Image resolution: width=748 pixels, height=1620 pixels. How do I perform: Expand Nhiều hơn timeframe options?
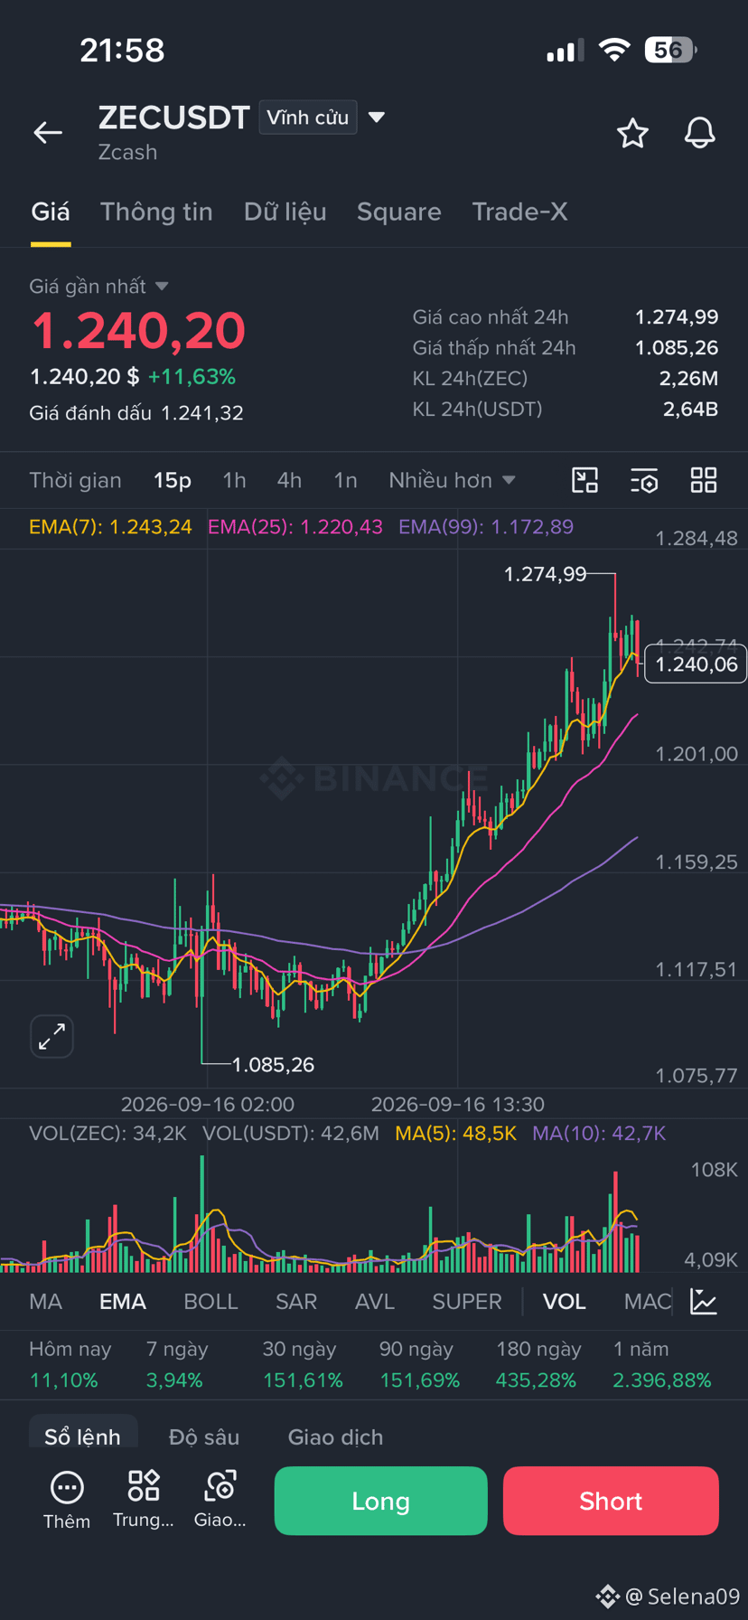pyautogui.click(x=452, y=480)
